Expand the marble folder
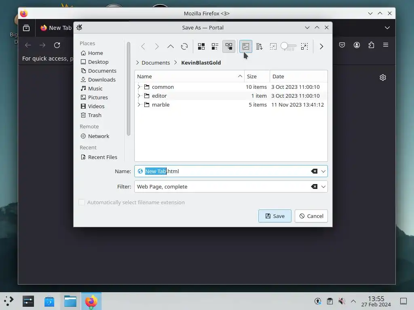The image size is (414, 310). (x=139, y=105)
